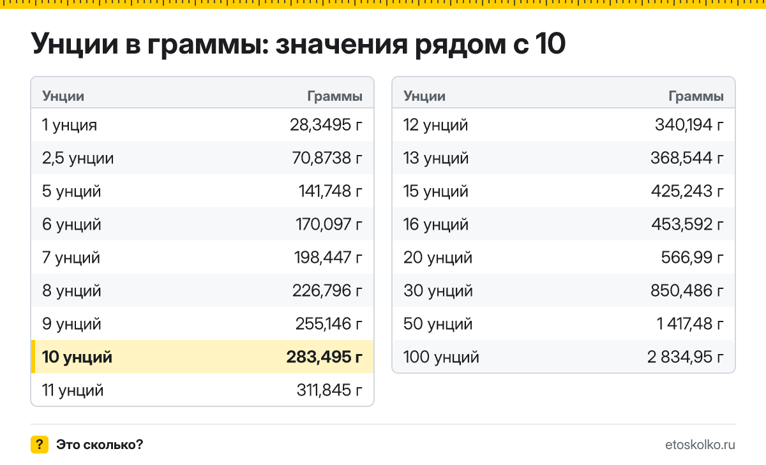This screenshot has width=766, height=465.
Task: Select the '6 унций' cell
Action: (71, 224)
